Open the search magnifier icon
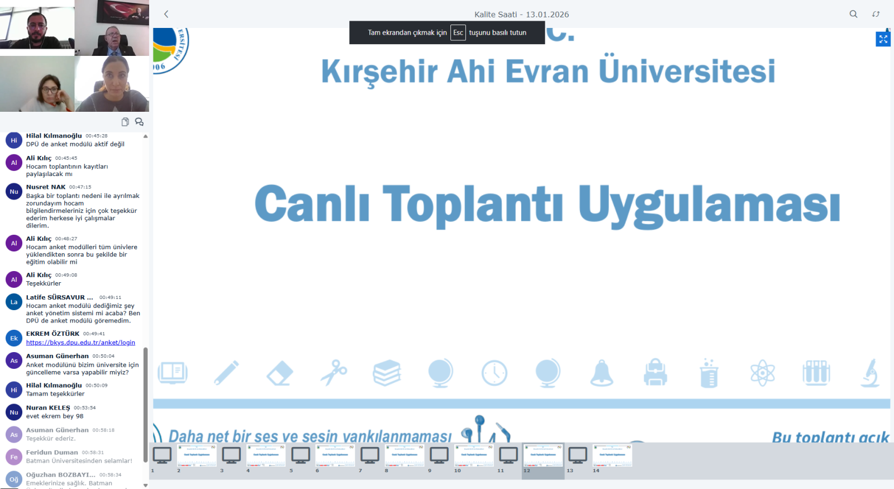 [853, 14]
